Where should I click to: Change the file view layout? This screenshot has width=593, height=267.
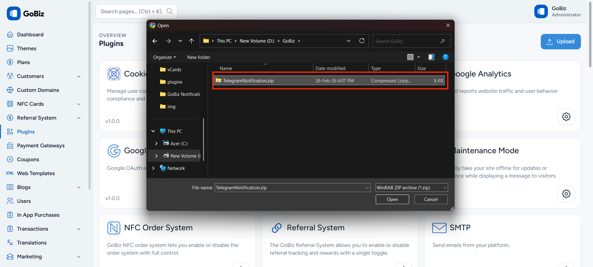coord(410,57)
